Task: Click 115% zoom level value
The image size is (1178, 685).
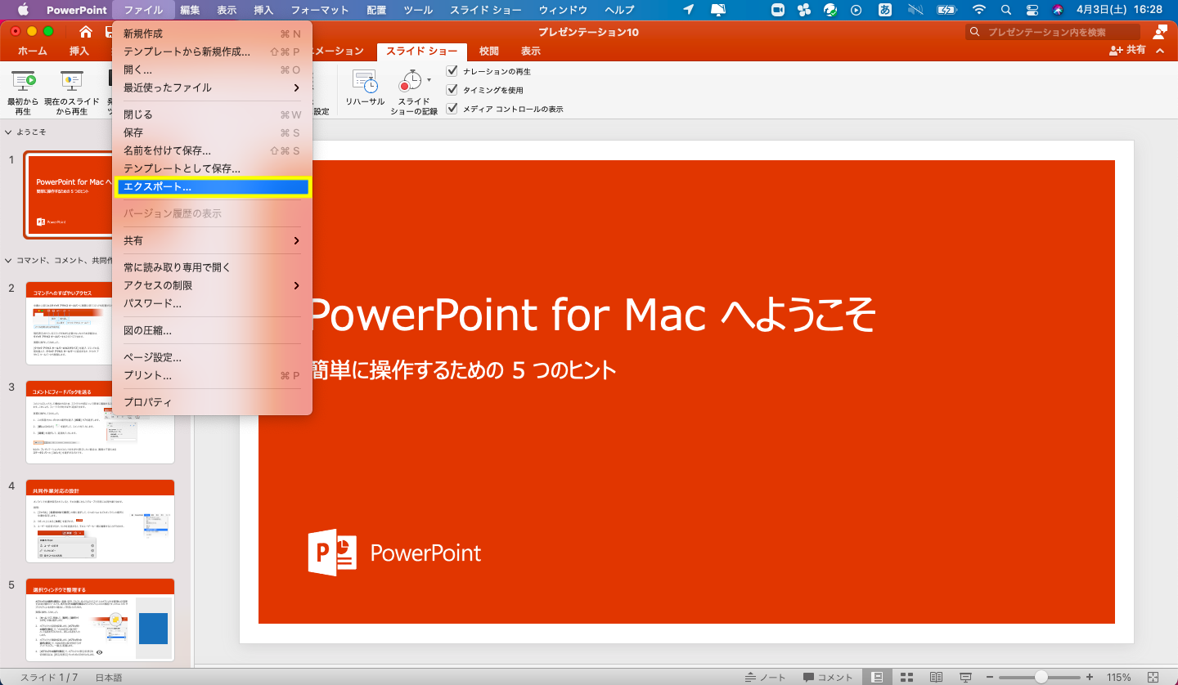Action: pos(1118,678)
